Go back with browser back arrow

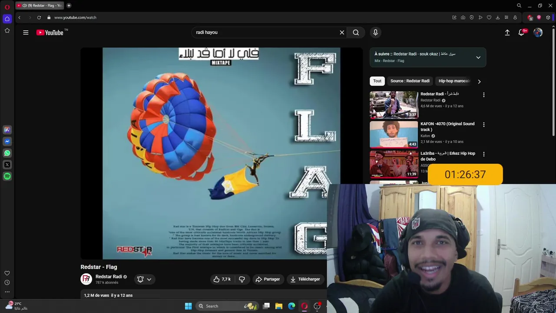19,17
